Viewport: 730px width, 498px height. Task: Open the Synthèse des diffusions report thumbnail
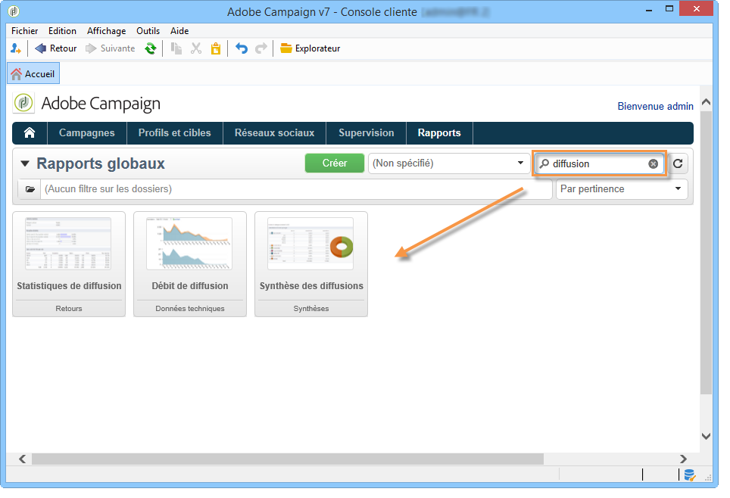(310, 244)
